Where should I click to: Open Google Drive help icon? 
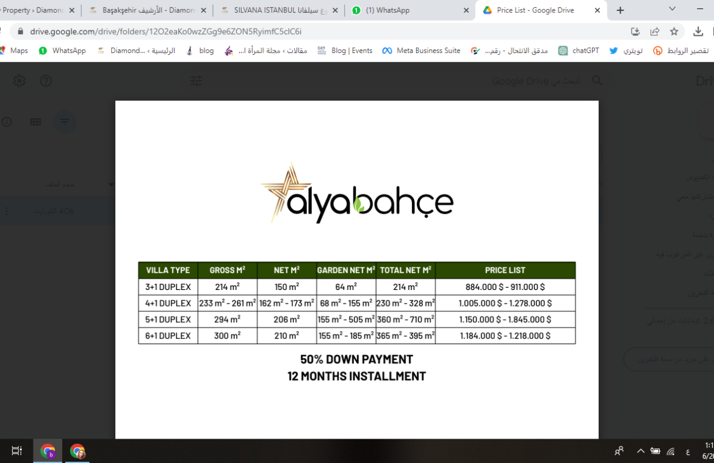[46, 81]
